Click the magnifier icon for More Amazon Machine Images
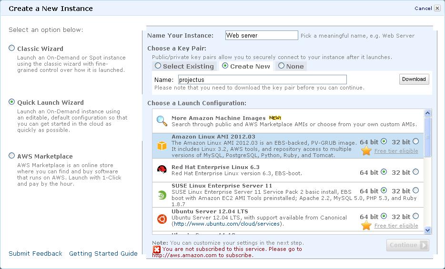 [162, 121]
